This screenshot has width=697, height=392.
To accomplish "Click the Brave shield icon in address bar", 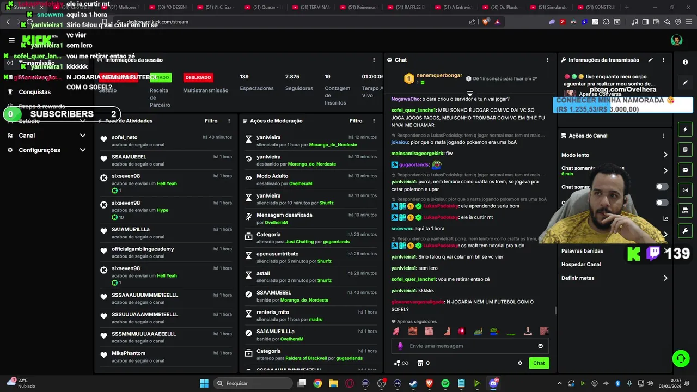I will pos(485,22).
